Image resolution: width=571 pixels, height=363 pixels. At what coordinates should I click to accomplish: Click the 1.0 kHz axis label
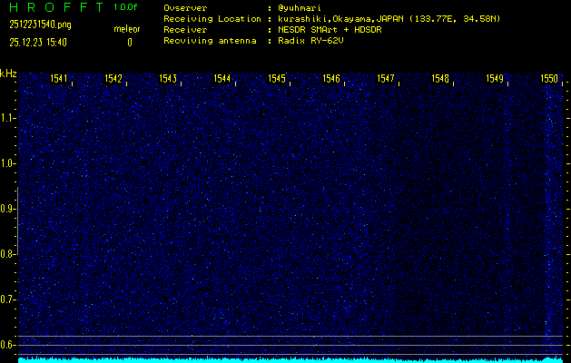(7, 163)
